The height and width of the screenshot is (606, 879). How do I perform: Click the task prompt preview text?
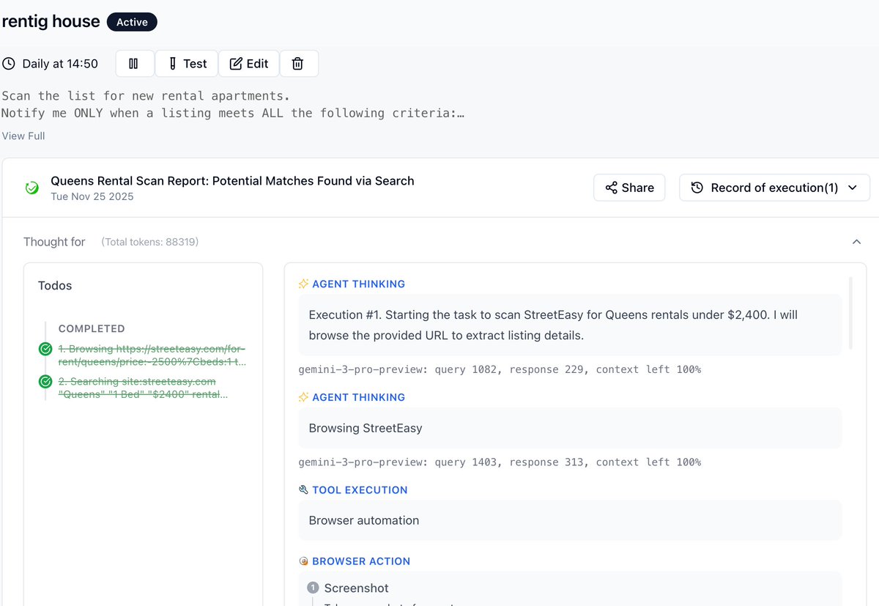point(233,104)
